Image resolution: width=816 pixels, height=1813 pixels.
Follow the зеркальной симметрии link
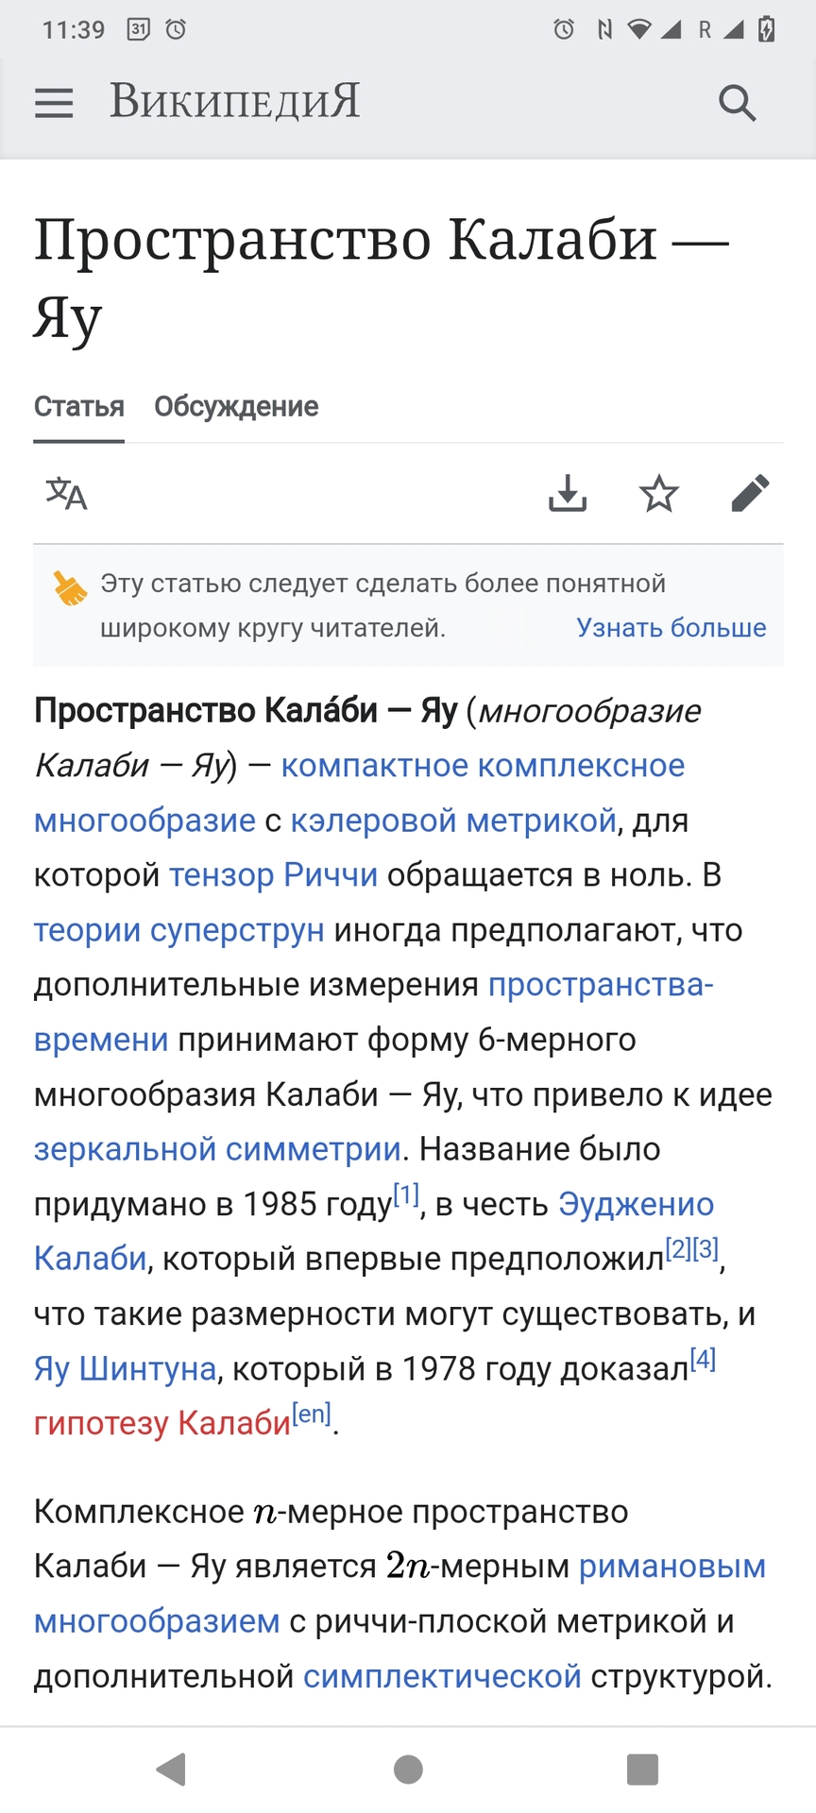coord(218,1149)
